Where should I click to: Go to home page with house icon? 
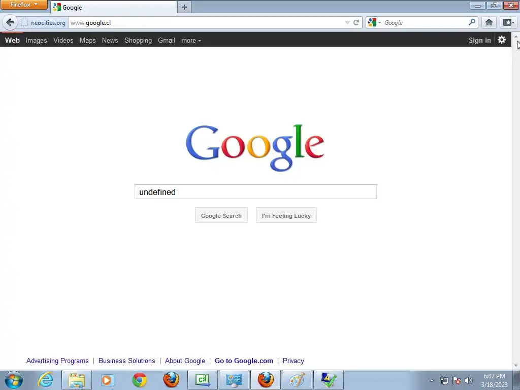coord(489,22)
